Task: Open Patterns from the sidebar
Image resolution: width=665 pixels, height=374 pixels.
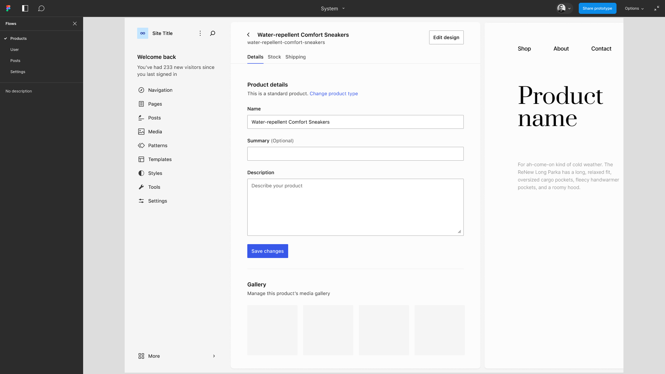Action: (x=158, y=145)
